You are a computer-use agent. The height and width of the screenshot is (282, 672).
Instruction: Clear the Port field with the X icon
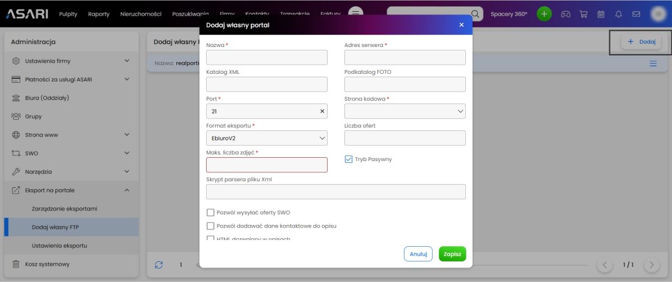click(322, 111)
